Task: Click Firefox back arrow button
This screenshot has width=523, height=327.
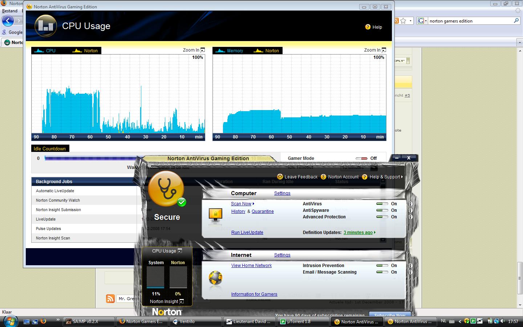Action: pos(8,21)
